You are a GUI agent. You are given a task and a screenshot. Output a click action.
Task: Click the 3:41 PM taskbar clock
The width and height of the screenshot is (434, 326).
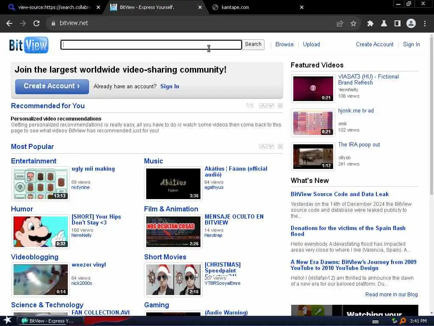click(x=418, y=321)
